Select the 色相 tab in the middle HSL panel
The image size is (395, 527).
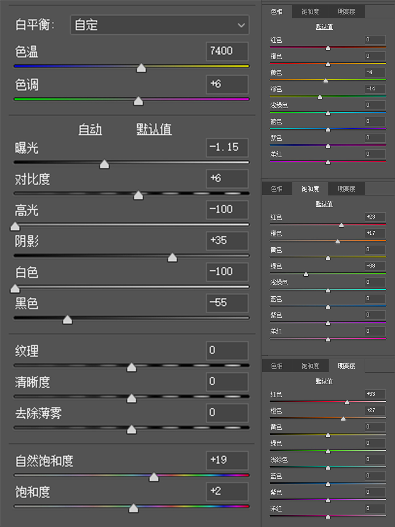coord(276,189)
